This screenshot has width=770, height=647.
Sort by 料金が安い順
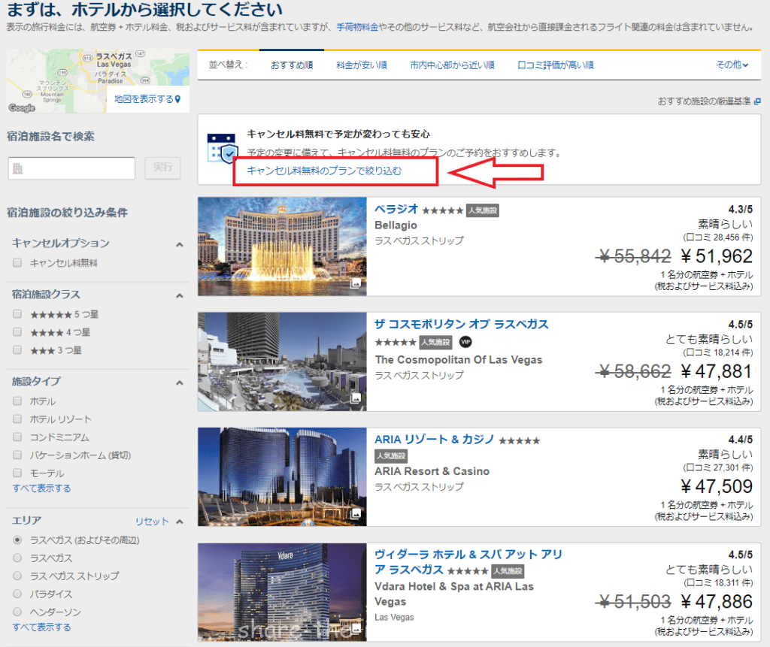(x=362, y=65)
